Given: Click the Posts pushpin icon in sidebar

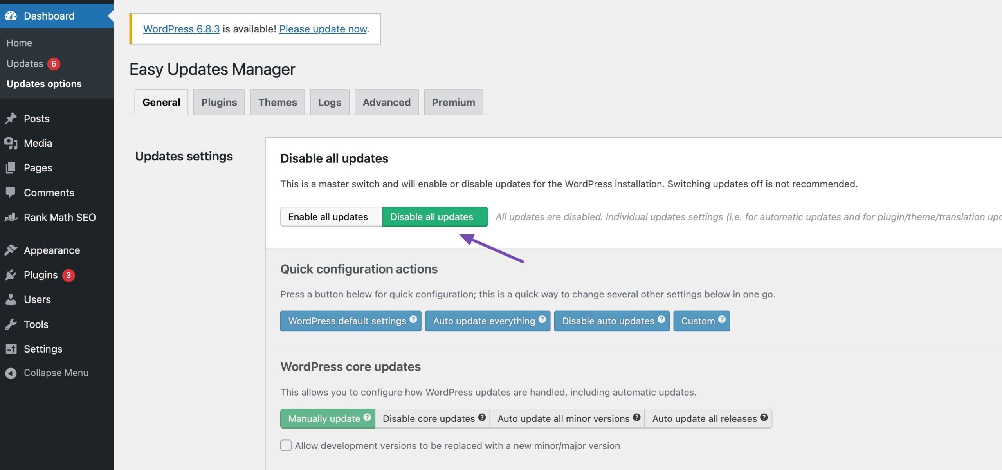Looking at the screenshot, I should click(11, 119).
